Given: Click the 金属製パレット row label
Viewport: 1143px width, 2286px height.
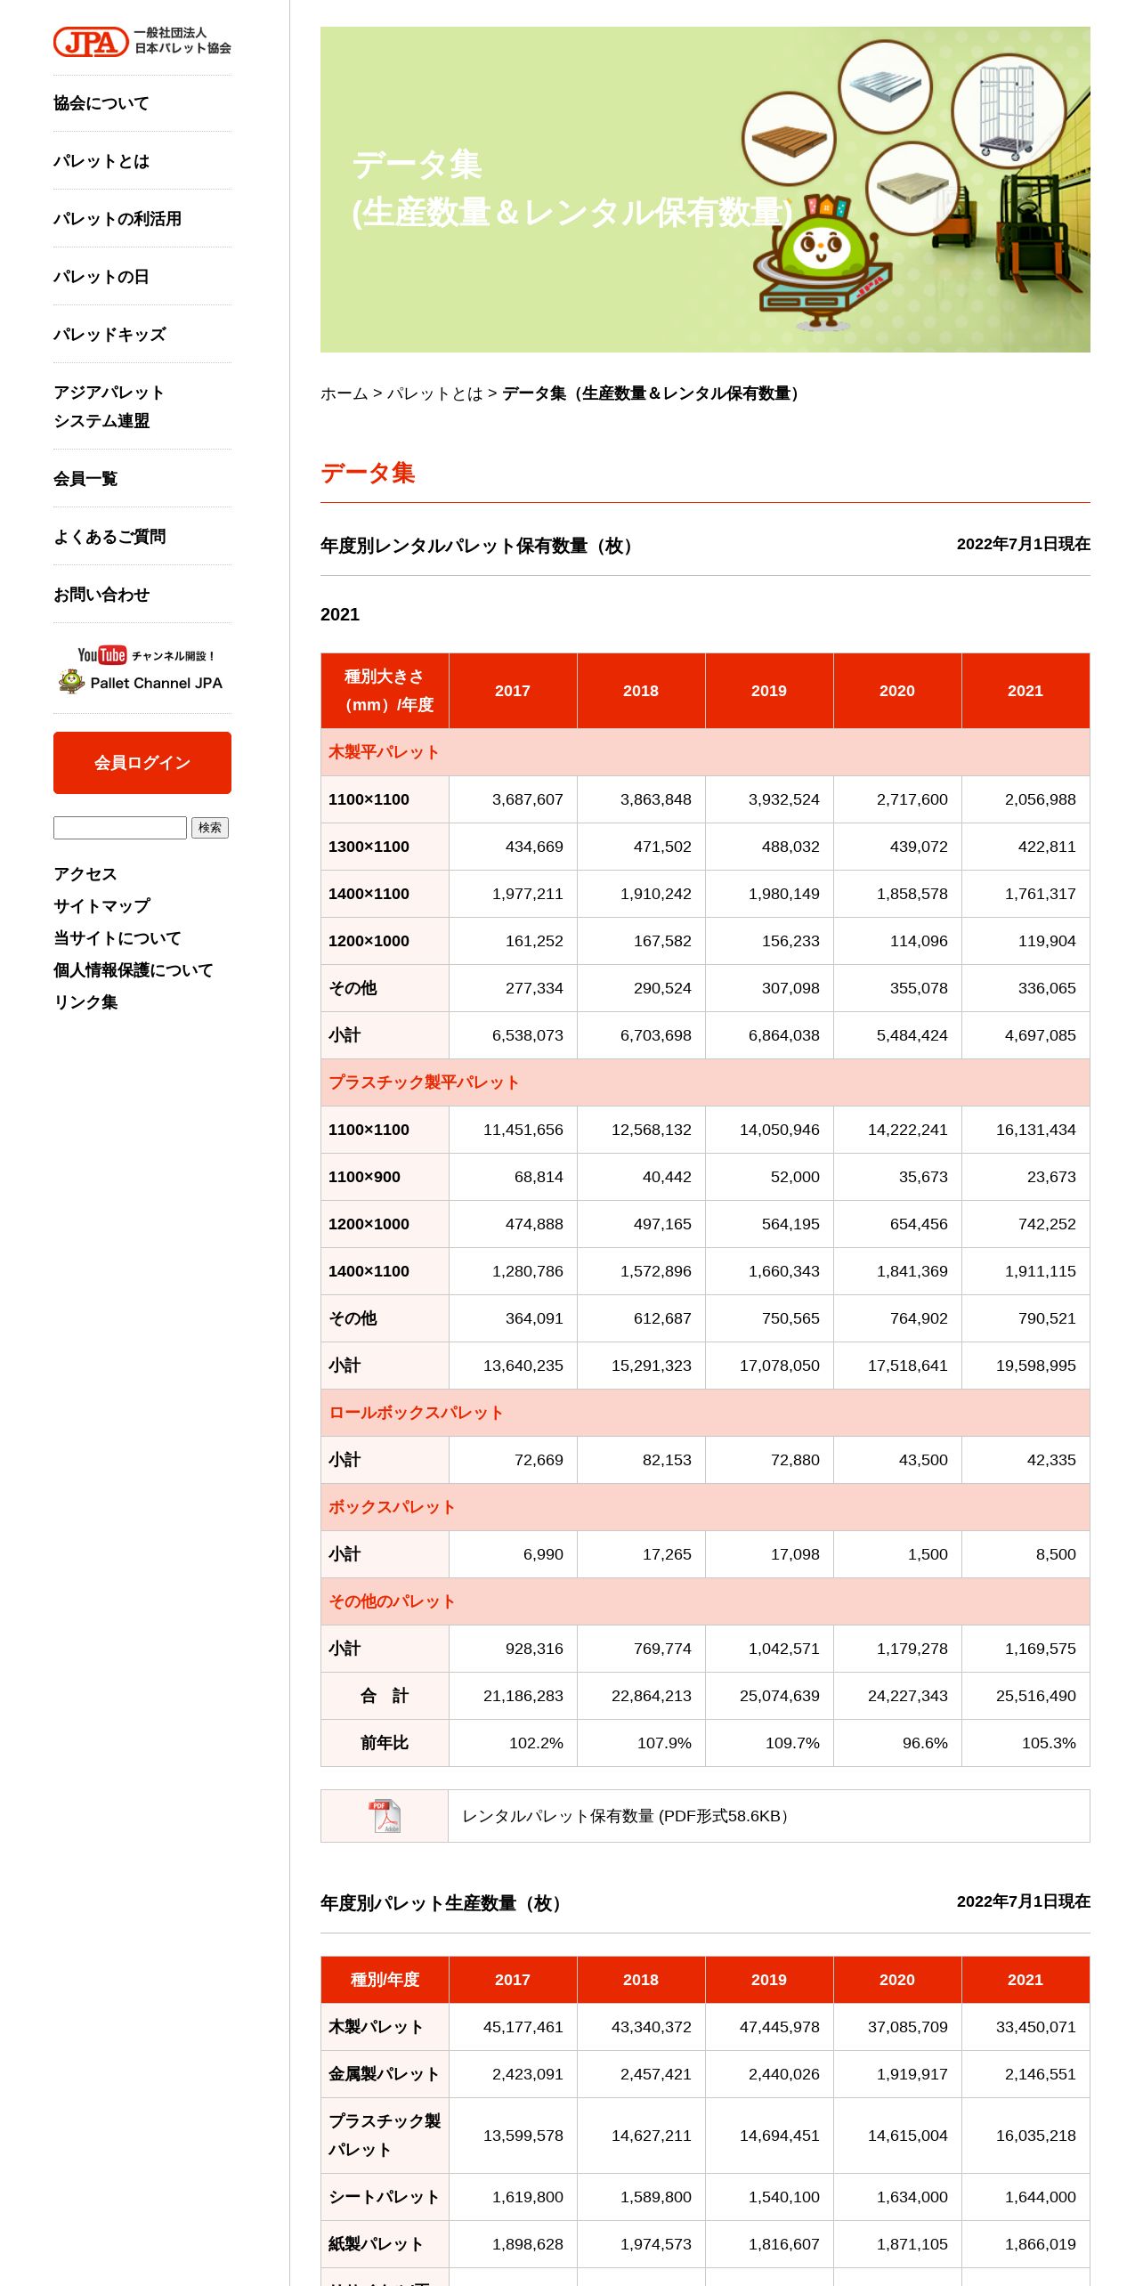Looking at the screenshot, I should coord(385,2074).
